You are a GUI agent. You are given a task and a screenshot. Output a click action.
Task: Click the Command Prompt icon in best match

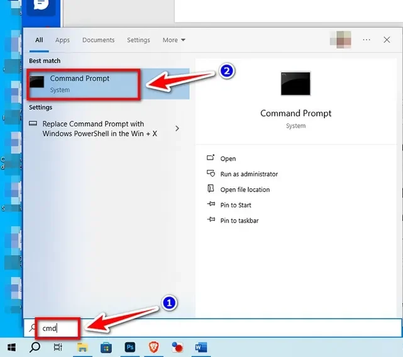[x=36, y=82]
